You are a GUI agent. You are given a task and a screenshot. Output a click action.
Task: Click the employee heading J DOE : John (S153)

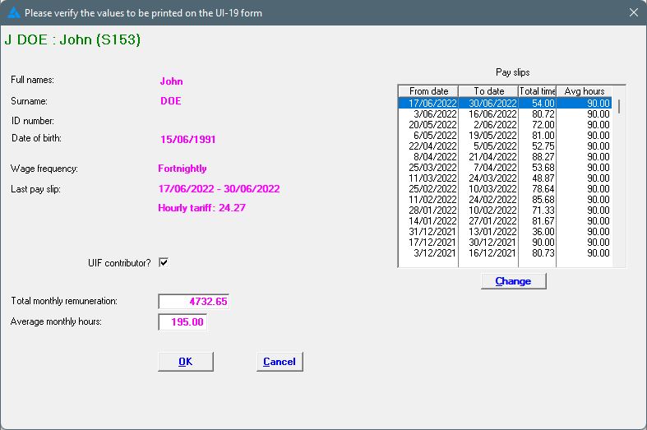tap(72, 39)
